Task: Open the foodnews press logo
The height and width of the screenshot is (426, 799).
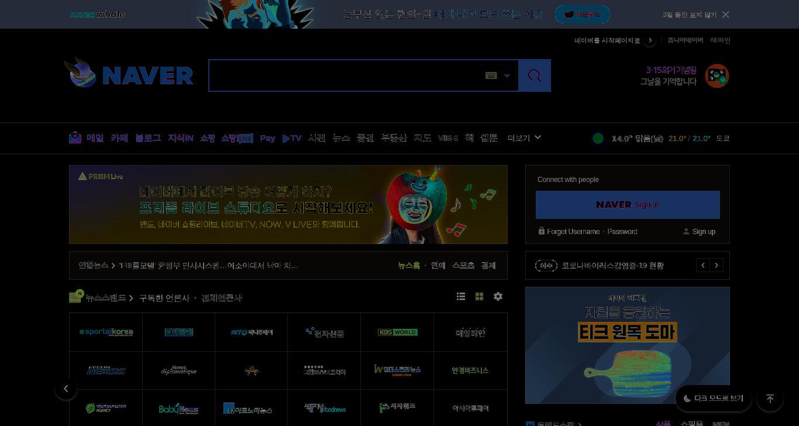Action: [x=324, y=408]
